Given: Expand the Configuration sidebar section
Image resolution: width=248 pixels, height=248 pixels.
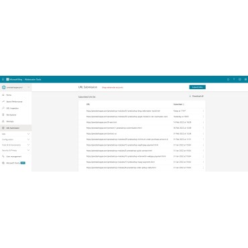Looking at the screenshot, I should pos(15,139).
